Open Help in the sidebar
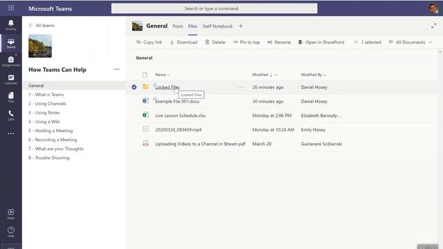 tap(11, 232)
